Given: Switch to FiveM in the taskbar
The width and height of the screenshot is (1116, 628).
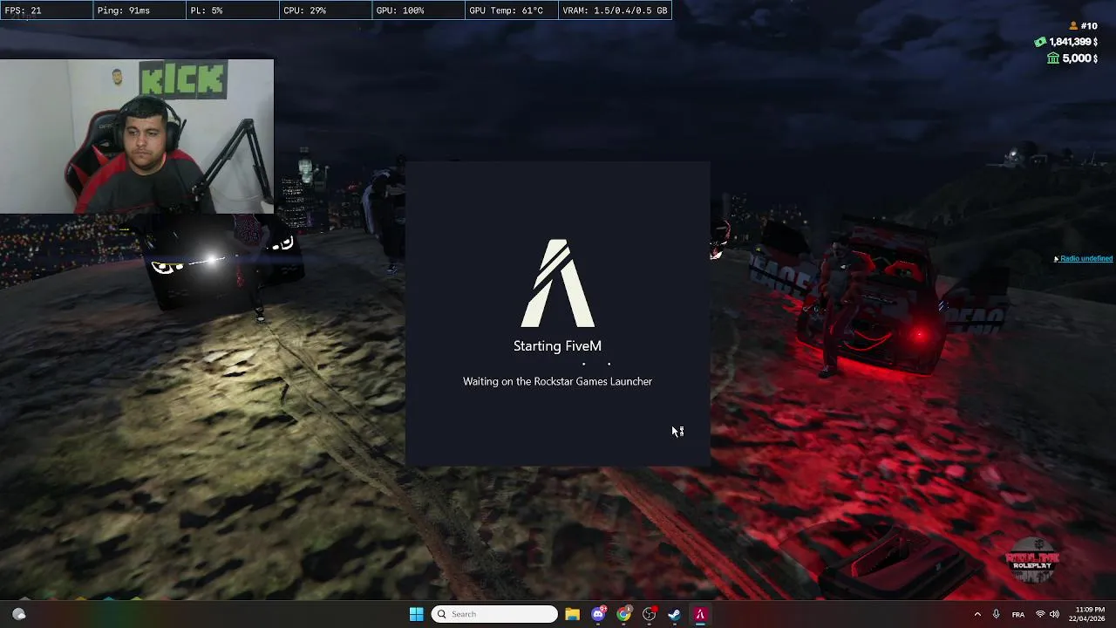Looking at the screenshot, I should (x=699, y=614).
